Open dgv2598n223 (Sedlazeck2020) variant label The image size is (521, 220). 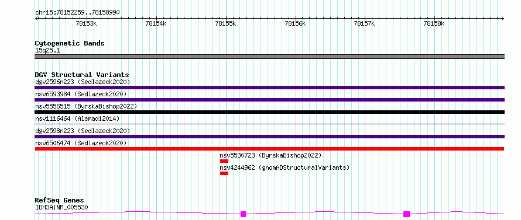(x=83, y=131)
